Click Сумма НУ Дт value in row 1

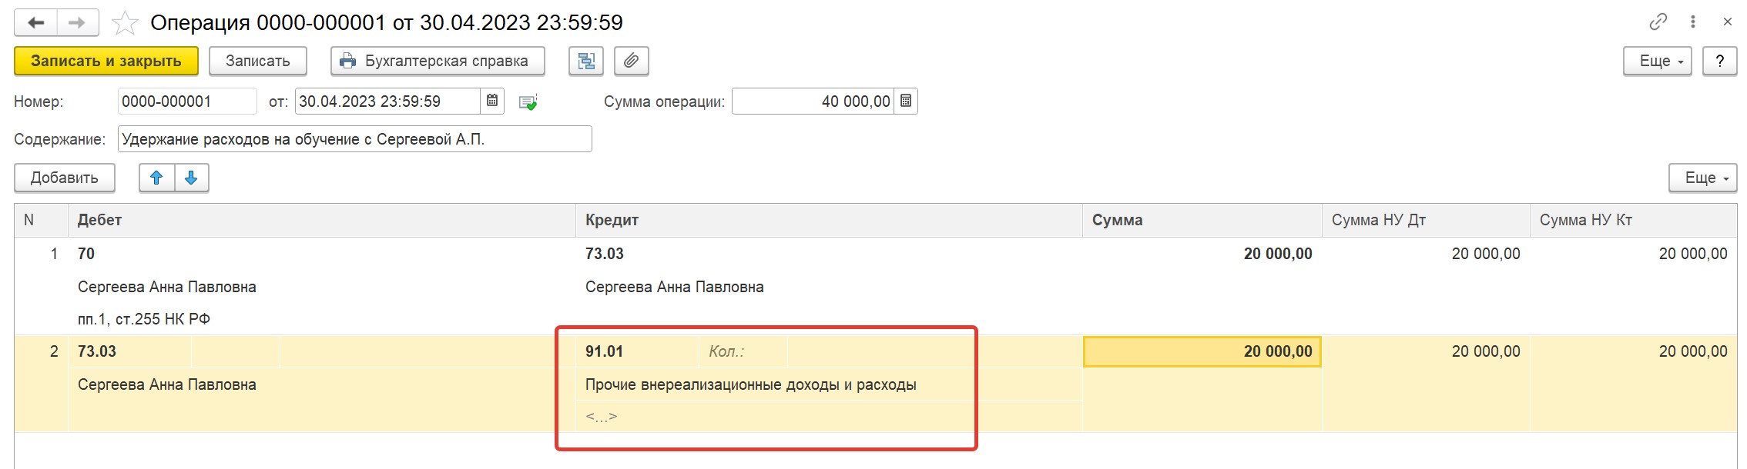pos(1486,254)
